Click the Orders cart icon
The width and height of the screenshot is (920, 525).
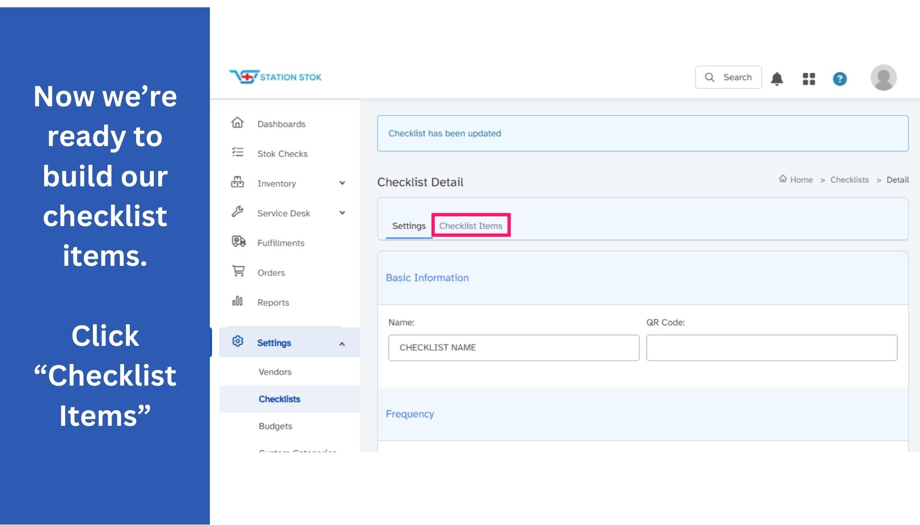pyautogui.click(x=238, y=272)
